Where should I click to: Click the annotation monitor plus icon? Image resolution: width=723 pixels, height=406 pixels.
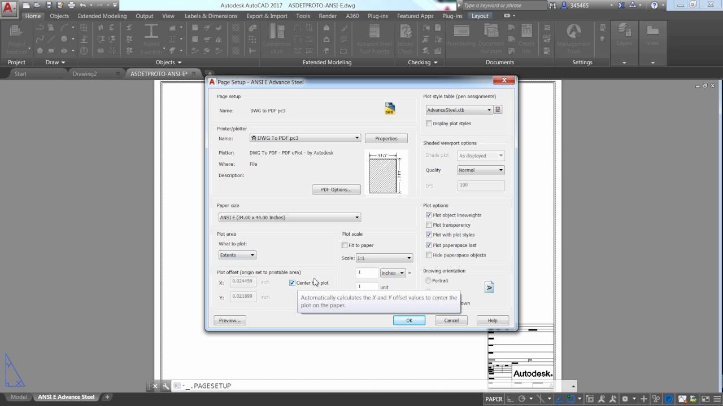click(644, 399)
